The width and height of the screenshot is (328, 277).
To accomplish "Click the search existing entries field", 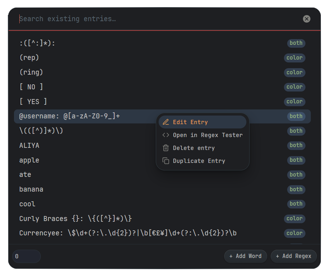I will (x=107, y=19).
